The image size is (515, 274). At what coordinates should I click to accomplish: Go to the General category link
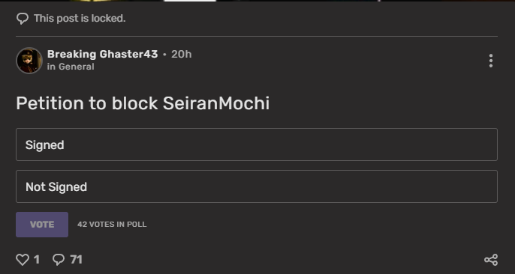[77, 67]
